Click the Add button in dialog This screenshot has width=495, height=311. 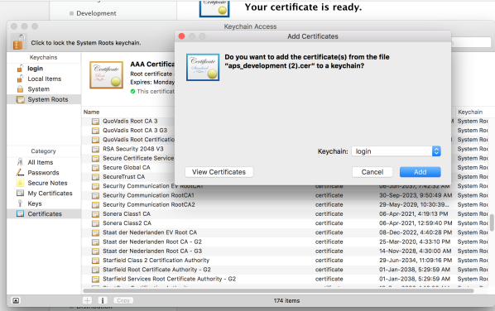420,172
